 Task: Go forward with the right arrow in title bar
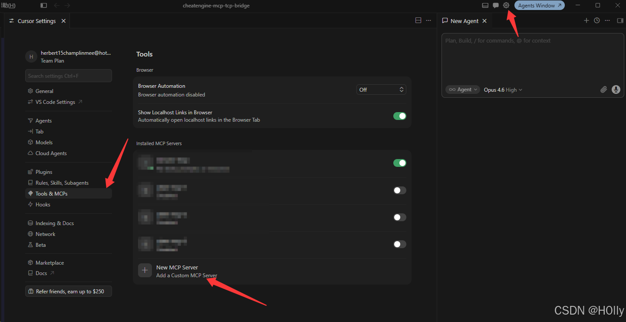tap(67, 6)
